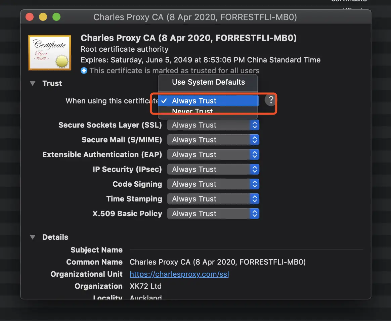Viewport: 391px width, 321px height.
Task: Minimize window using the yellow button
Action: (x=43, y=17)
